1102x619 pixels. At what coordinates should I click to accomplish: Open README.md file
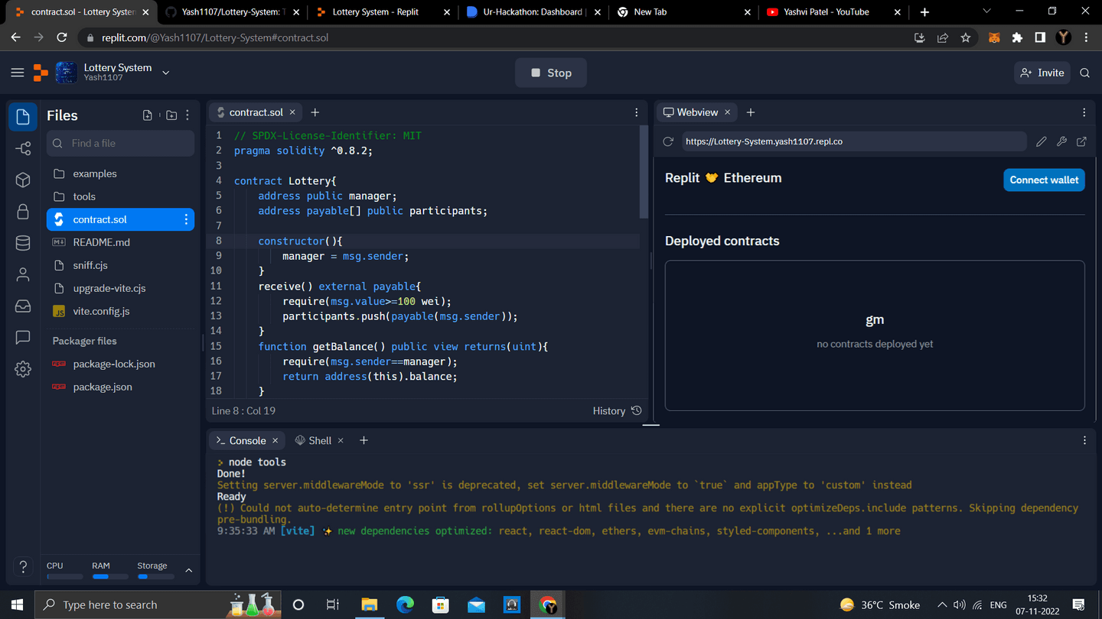120,242
